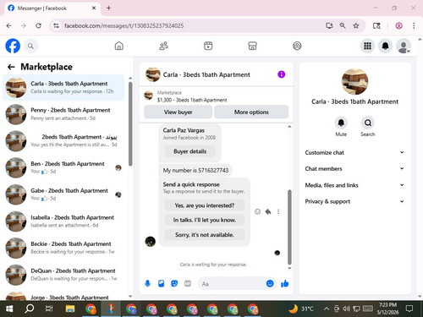Click More options button
Screen dimensions: 423x317
251,112
